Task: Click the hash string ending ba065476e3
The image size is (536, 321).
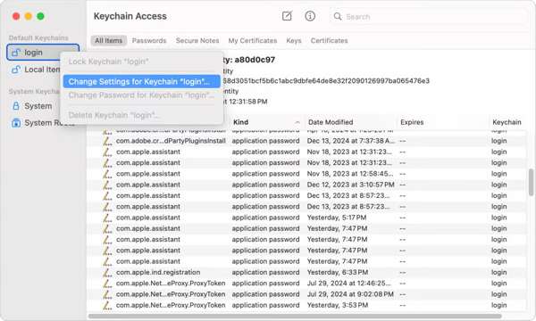Action: coord(326,81)
